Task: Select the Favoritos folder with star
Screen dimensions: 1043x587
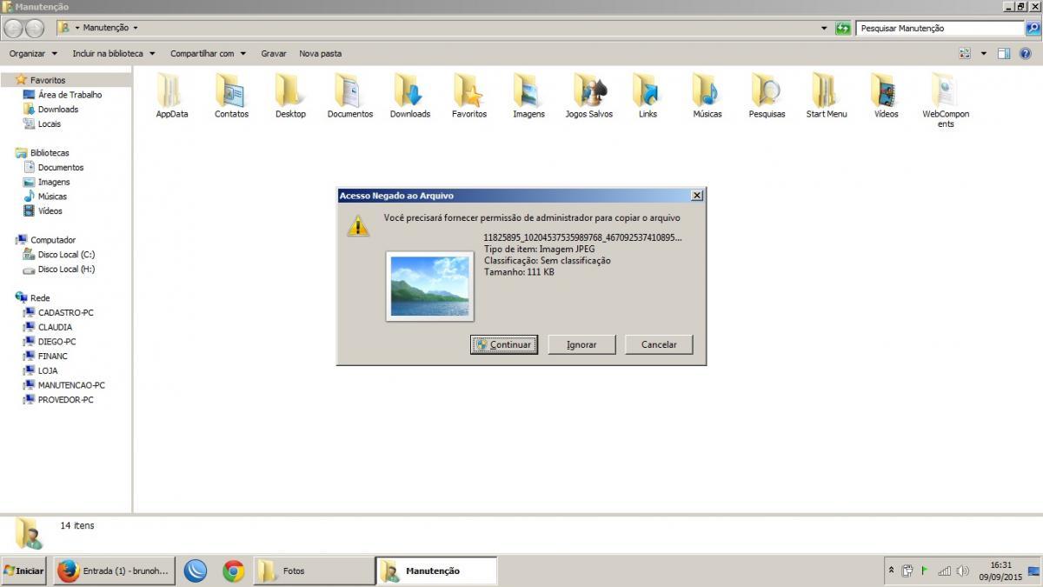Action: pyautogui.click(x=468, y=90)
